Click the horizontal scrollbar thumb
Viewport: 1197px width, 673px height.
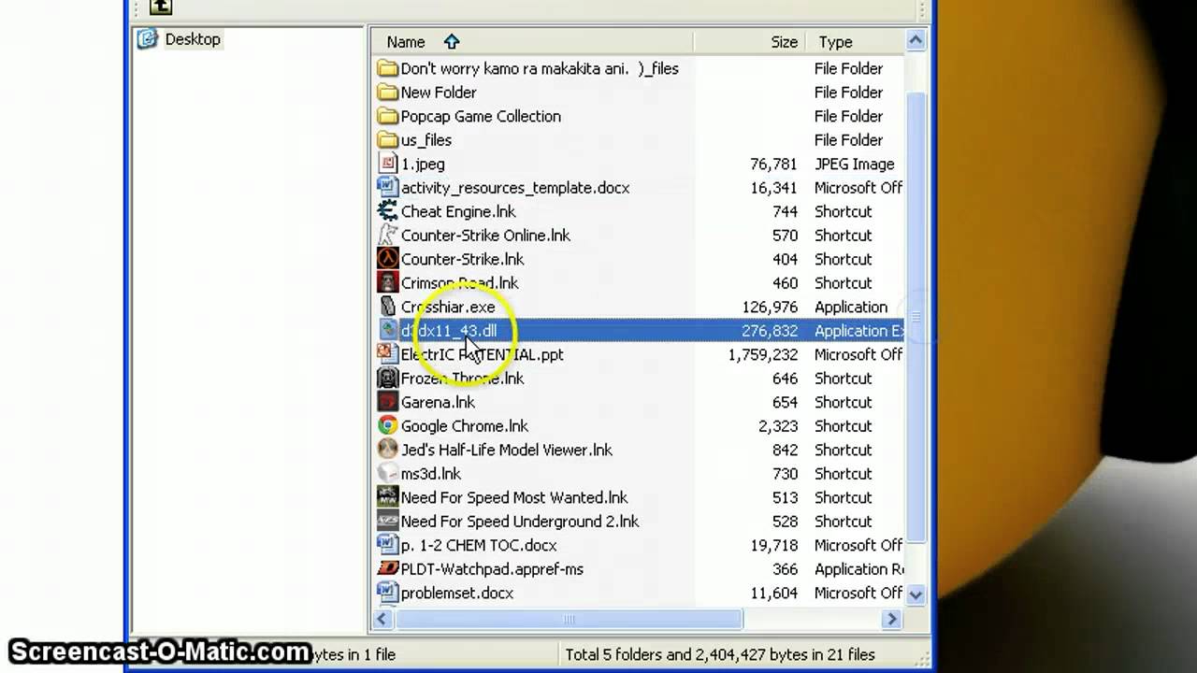click(x=568, y=619)
